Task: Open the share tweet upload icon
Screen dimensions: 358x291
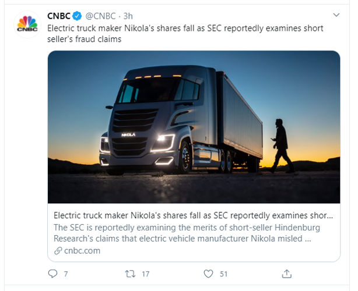Action: coord(286,273)
